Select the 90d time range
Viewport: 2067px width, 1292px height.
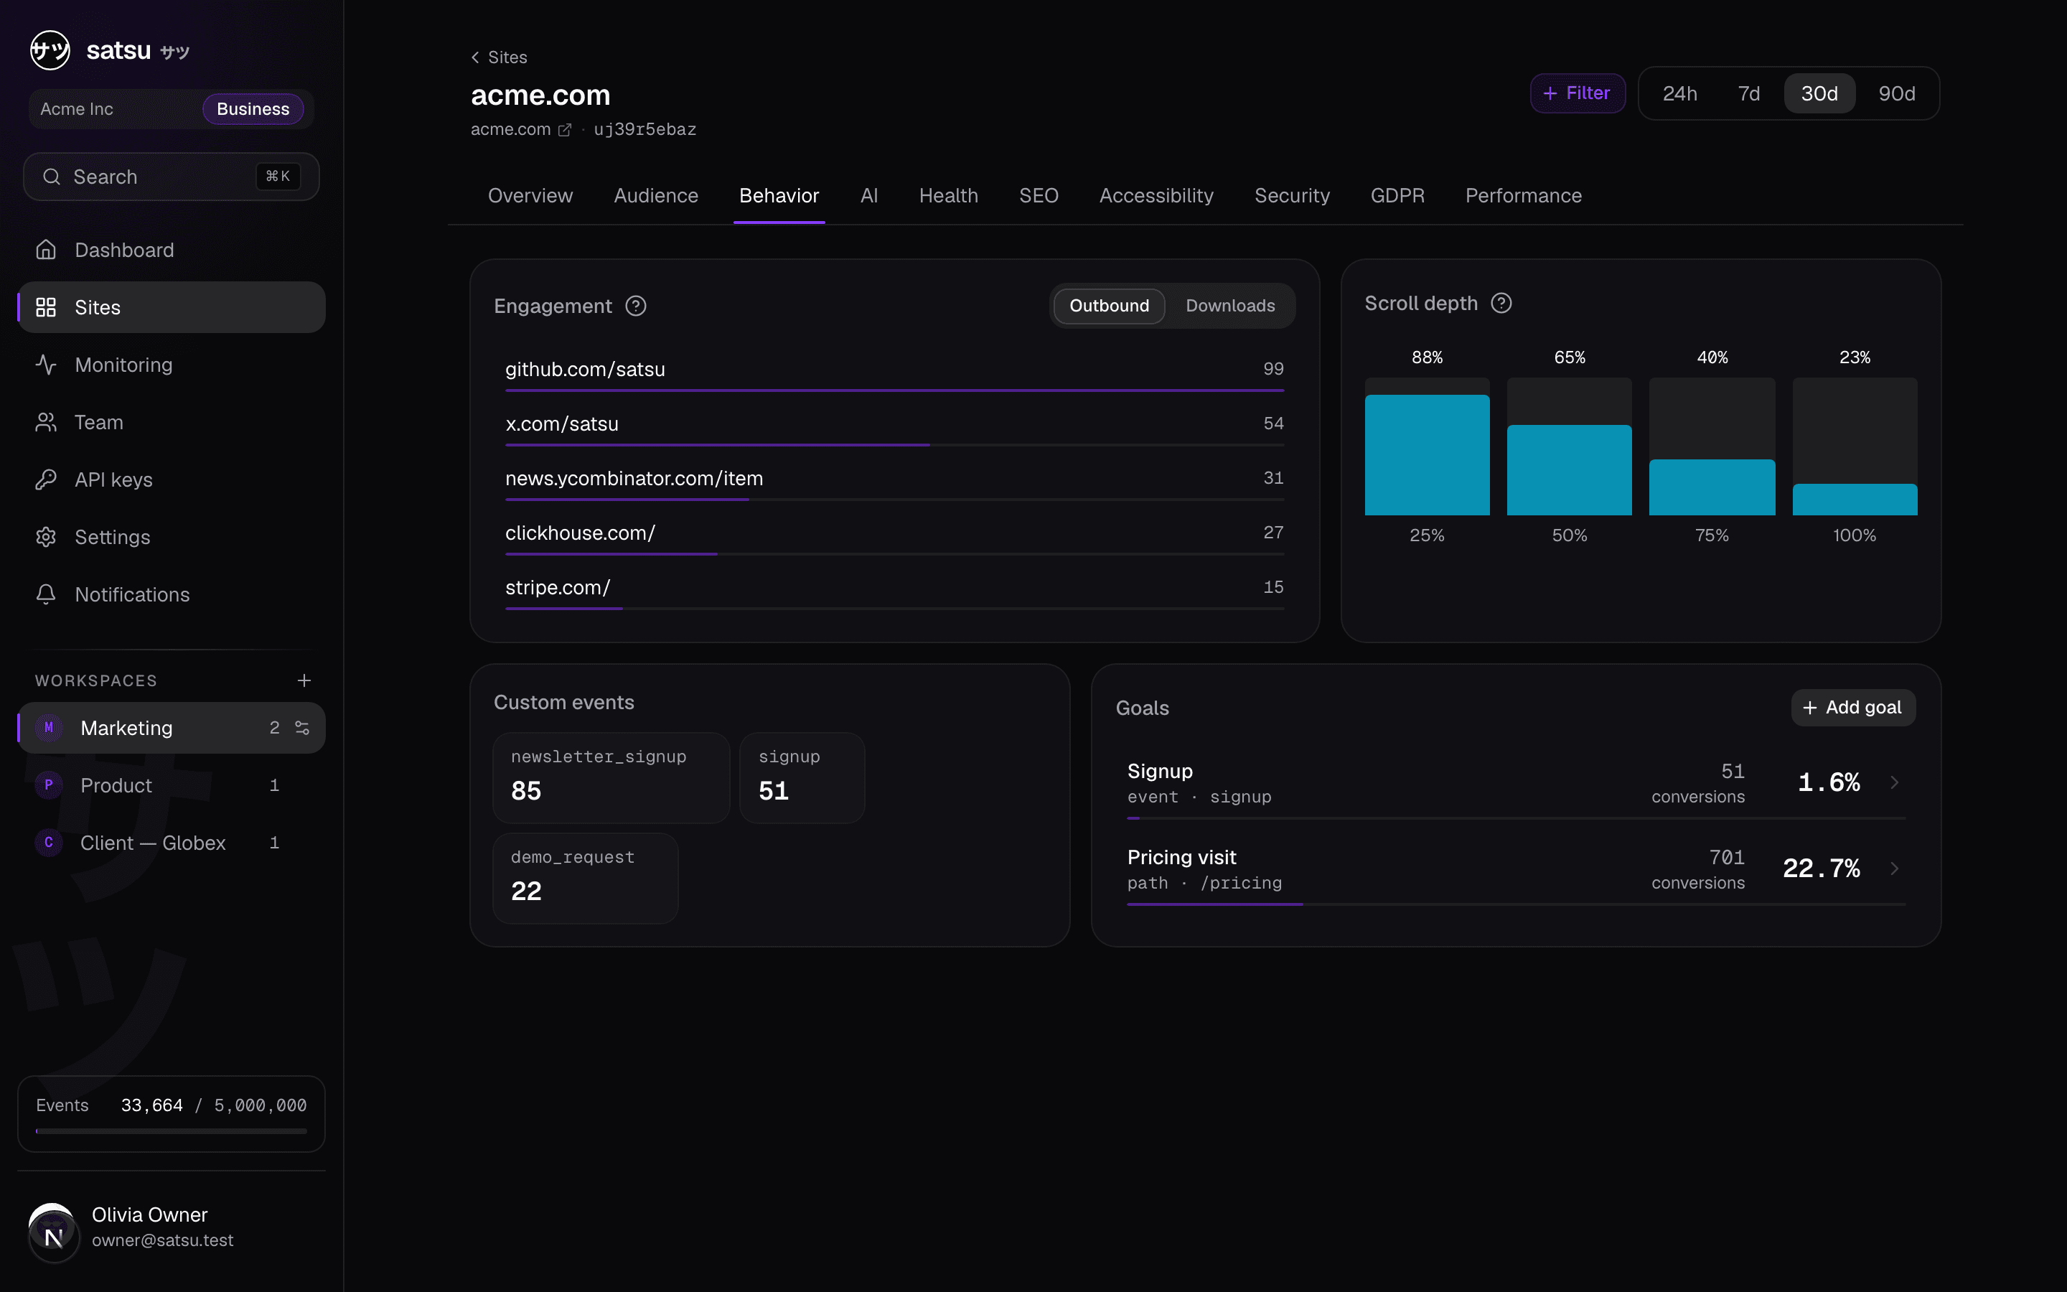click(x=1896, y=93)
